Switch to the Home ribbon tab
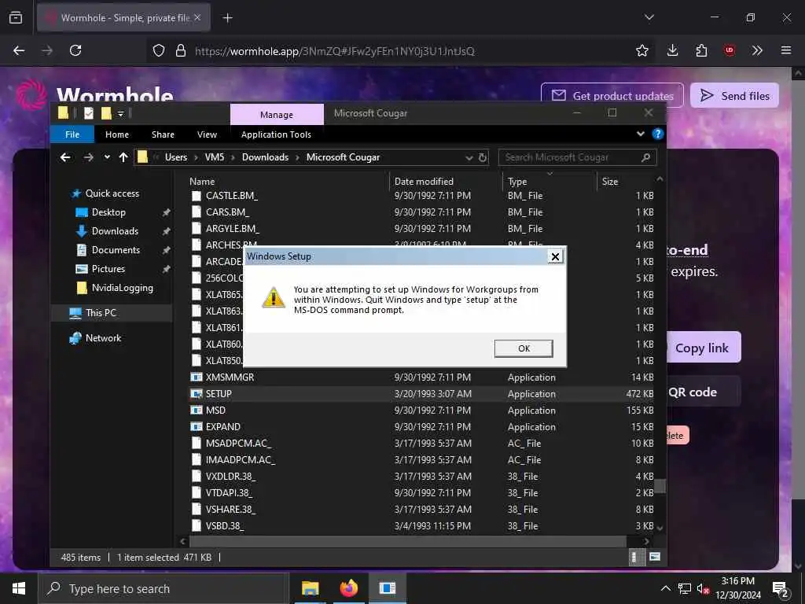 [x=117, y=134]
